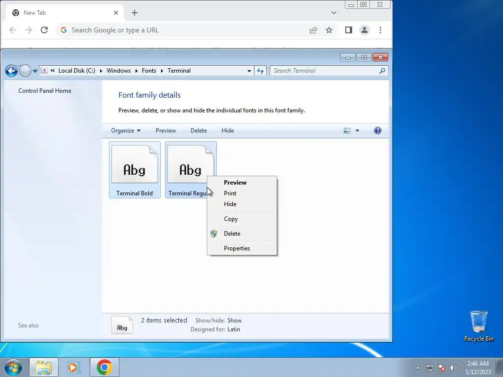Click Chrome's back arrow
The image size is (503, 377).
point(13,30)
